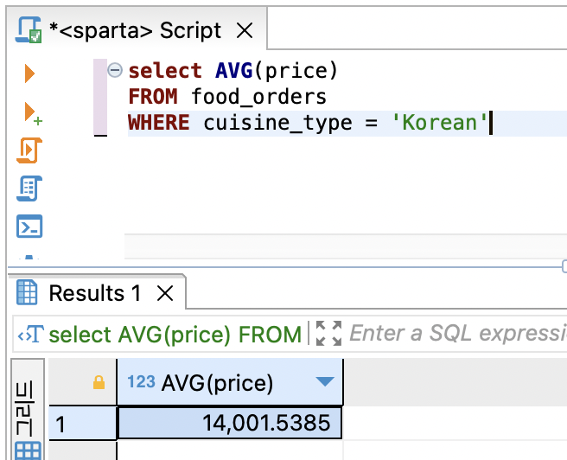
Task: Select the cell value 14,001.5385
Action: click(x=230, y=423)
